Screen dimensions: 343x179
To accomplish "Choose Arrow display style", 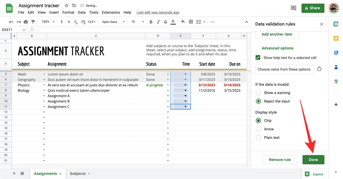I will click(258, 129).
